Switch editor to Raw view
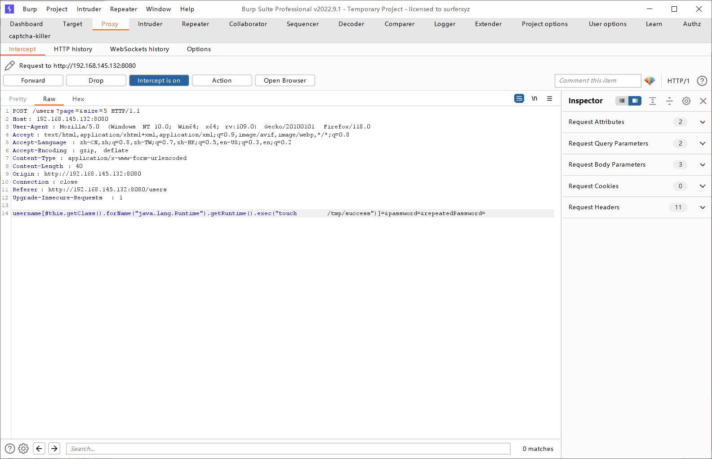The height and width of the screenshot is (459, 712). coord(49,99)
